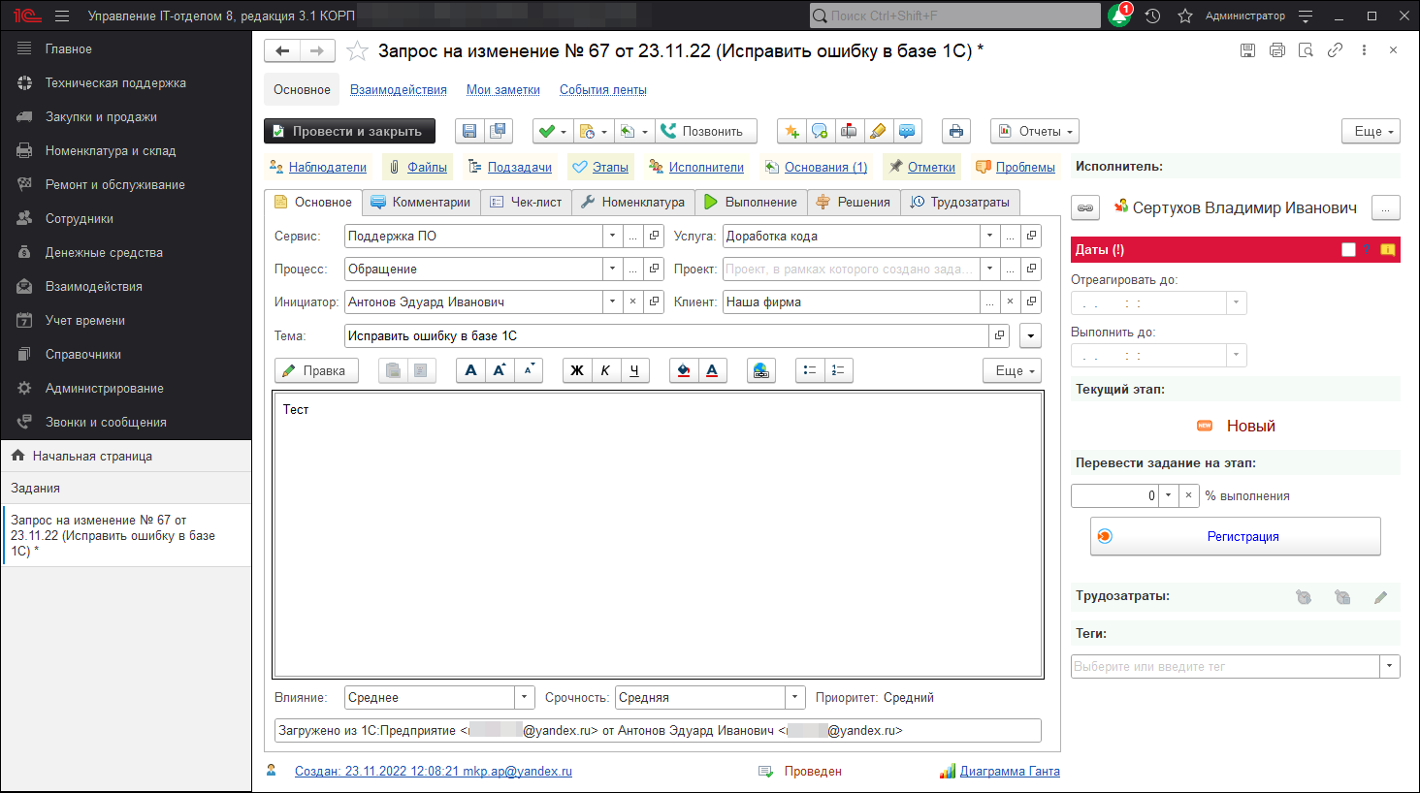
Task: Open the text fill color picker
Action: click(x=684, y=371)
